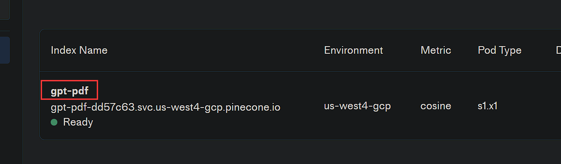The image size is (561, 164).
Task: Sort by Index Name column header
Action: pos(79,50)
